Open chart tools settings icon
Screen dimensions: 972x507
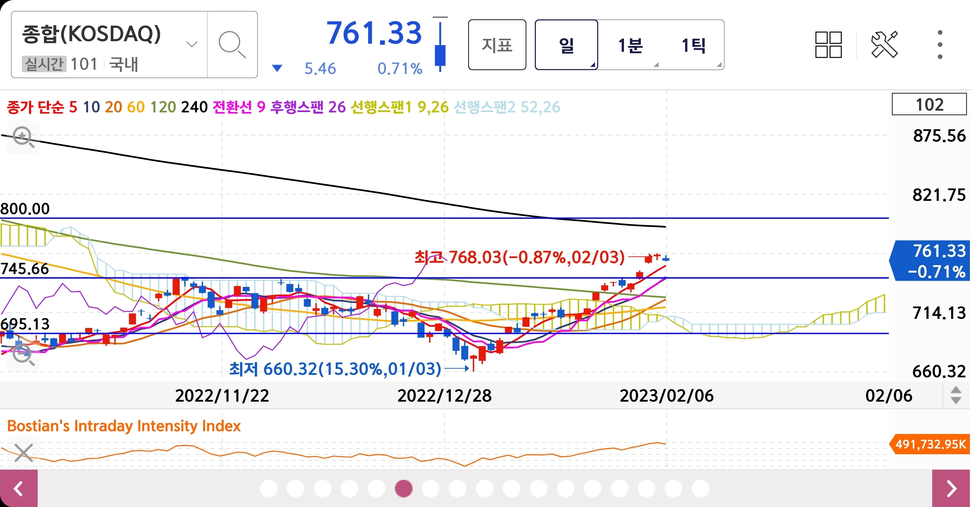pyautogui.click(x=884, y=45)
